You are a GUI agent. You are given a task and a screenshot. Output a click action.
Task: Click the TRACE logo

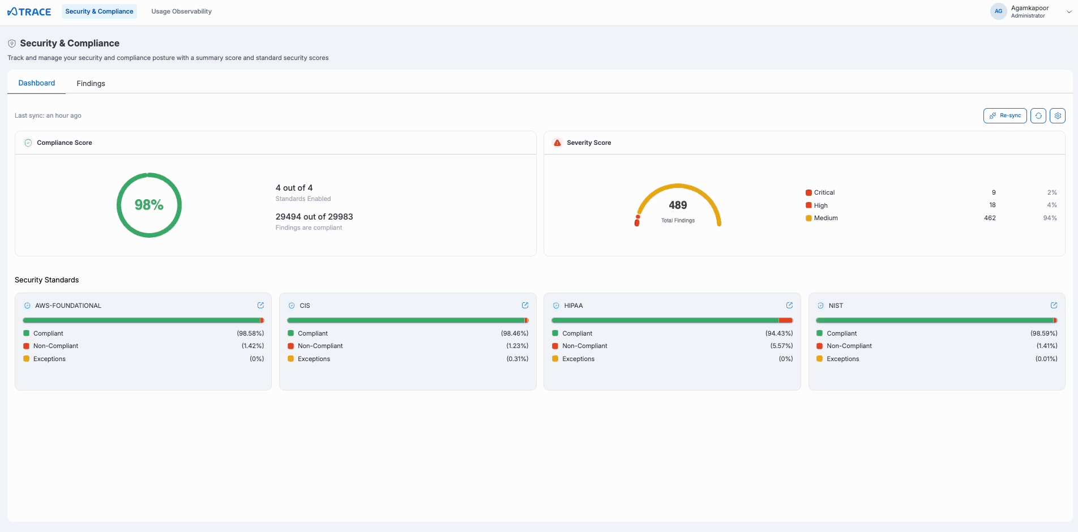(x=29, y=12)
